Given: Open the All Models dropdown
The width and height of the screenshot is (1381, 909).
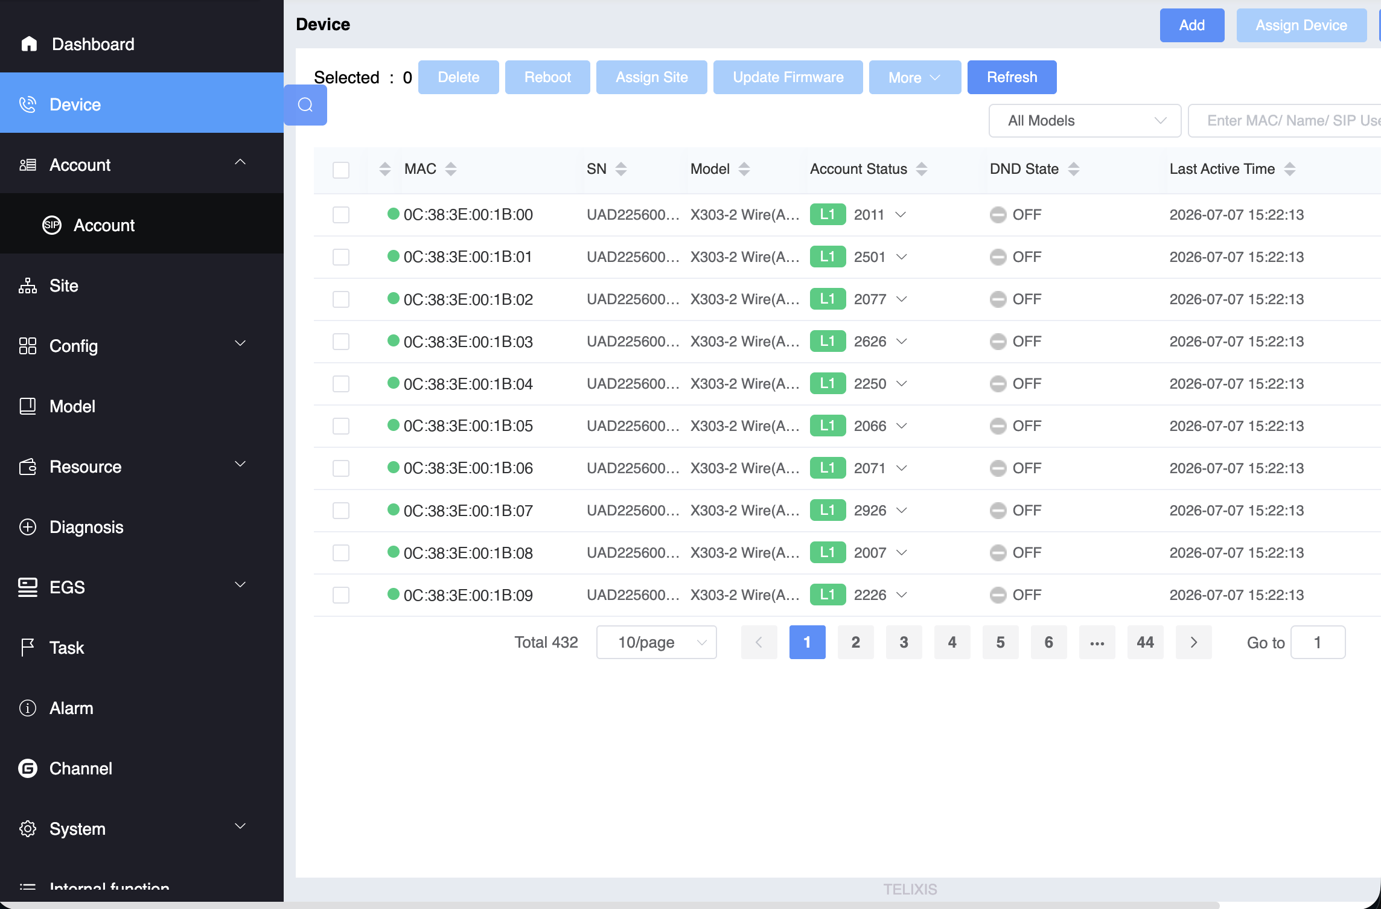Looking at the screenshot, I should pos(1085,121).
